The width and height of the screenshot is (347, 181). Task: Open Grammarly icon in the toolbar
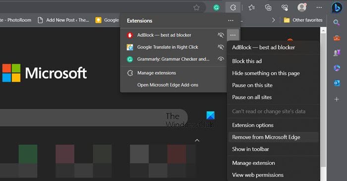tap(217, 8)
